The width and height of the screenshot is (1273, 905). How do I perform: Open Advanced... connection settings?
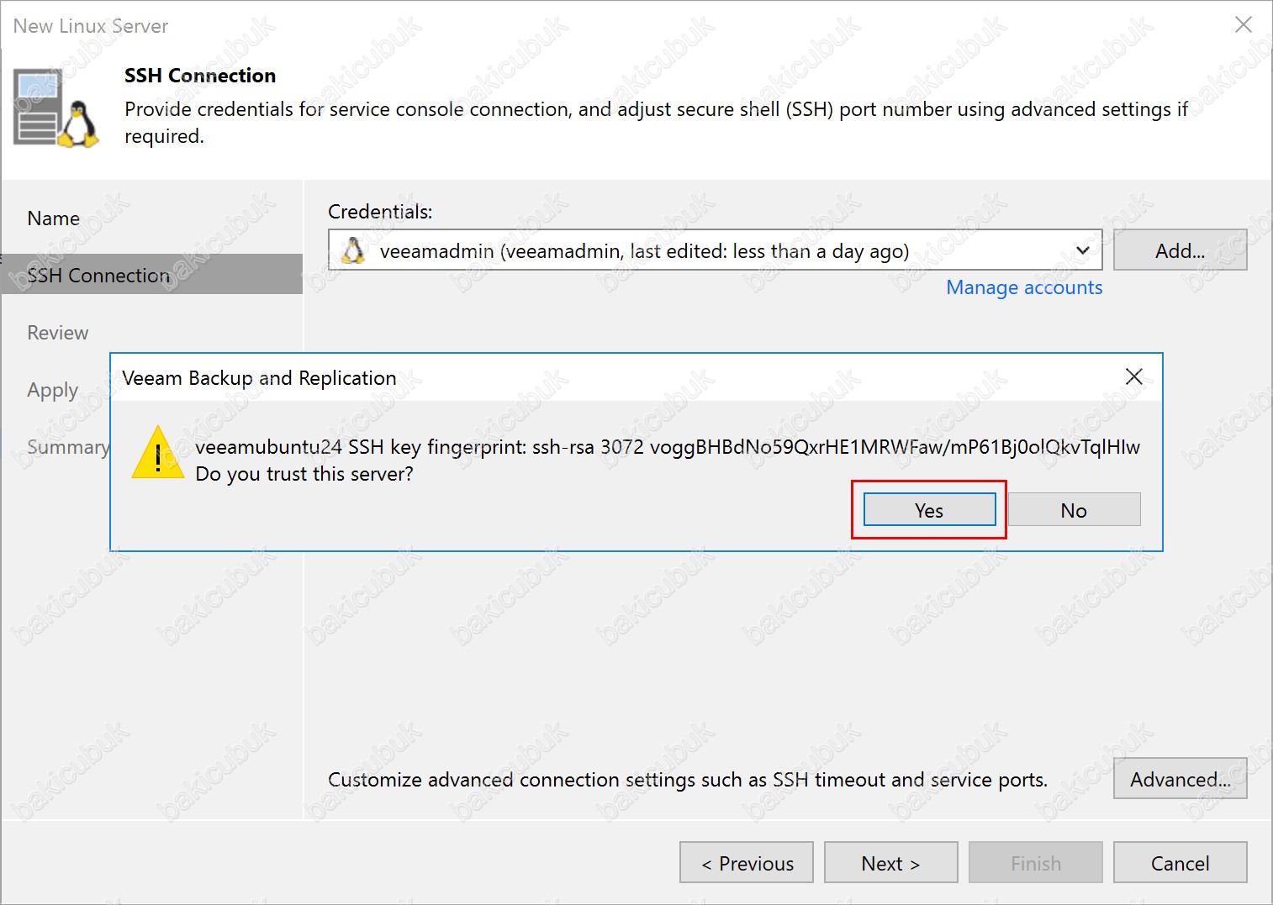click(1180, 779)
